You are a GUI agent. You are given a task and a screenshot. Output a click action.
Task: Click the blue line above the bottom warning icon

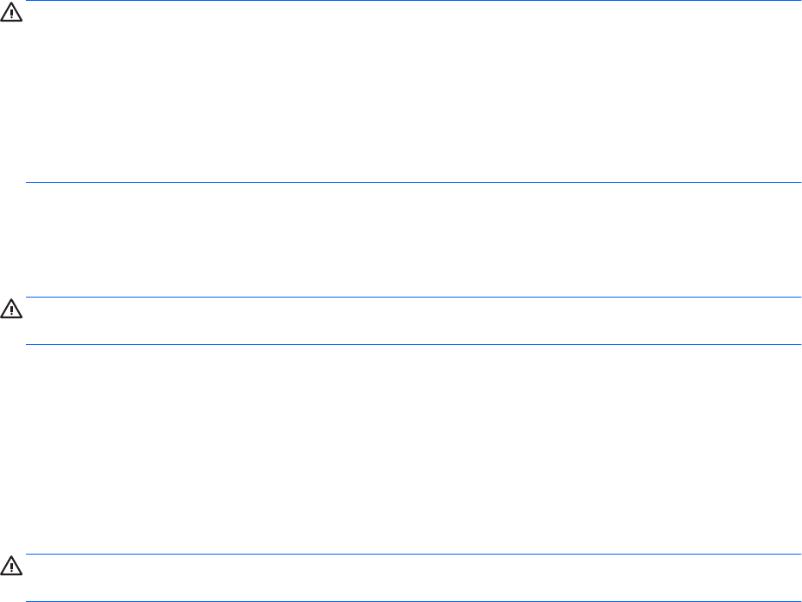click(x=413, y=554)
